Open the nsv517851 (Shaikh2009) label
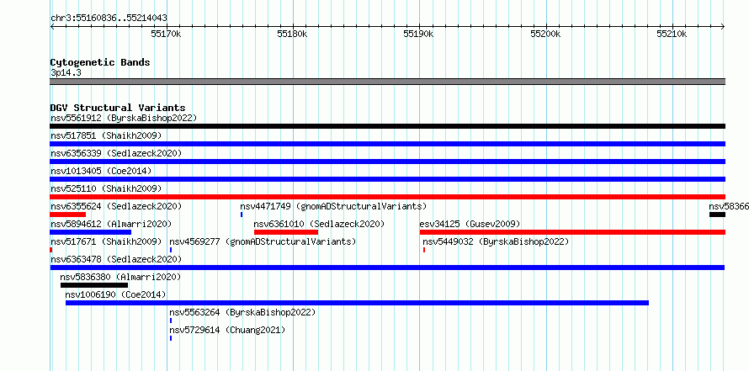This screenshot has width=749, height=371. tap(106, 135)
